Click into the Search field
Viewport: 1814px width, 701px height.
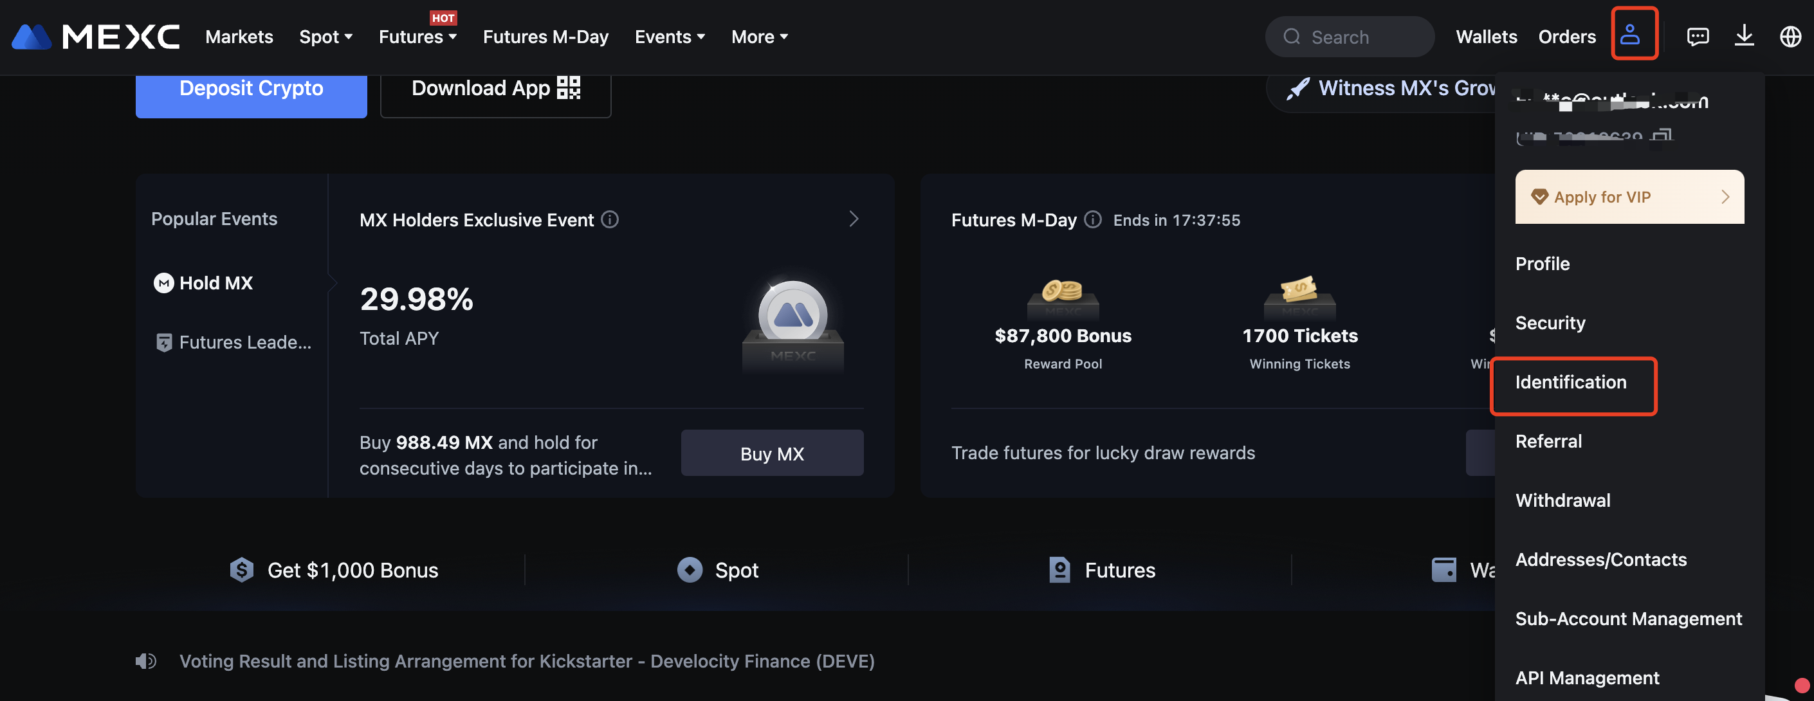[1349, 37]
